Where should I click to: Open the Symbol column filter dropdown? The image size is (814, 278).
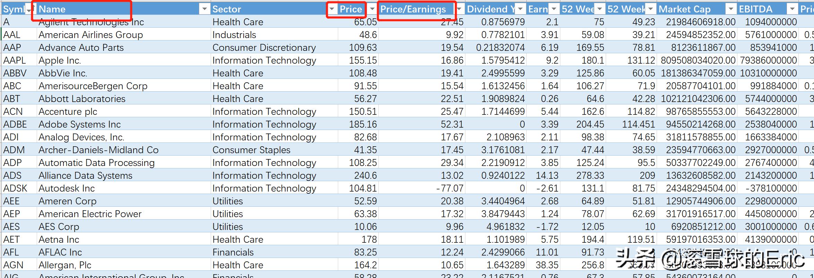(x=29, y=10)
